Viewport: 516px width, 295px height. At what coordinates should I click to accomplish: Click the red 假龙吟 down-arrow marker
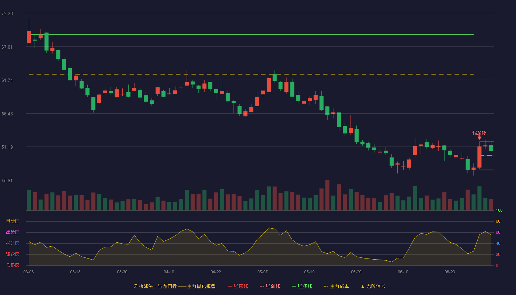click(x=479, y=138)
